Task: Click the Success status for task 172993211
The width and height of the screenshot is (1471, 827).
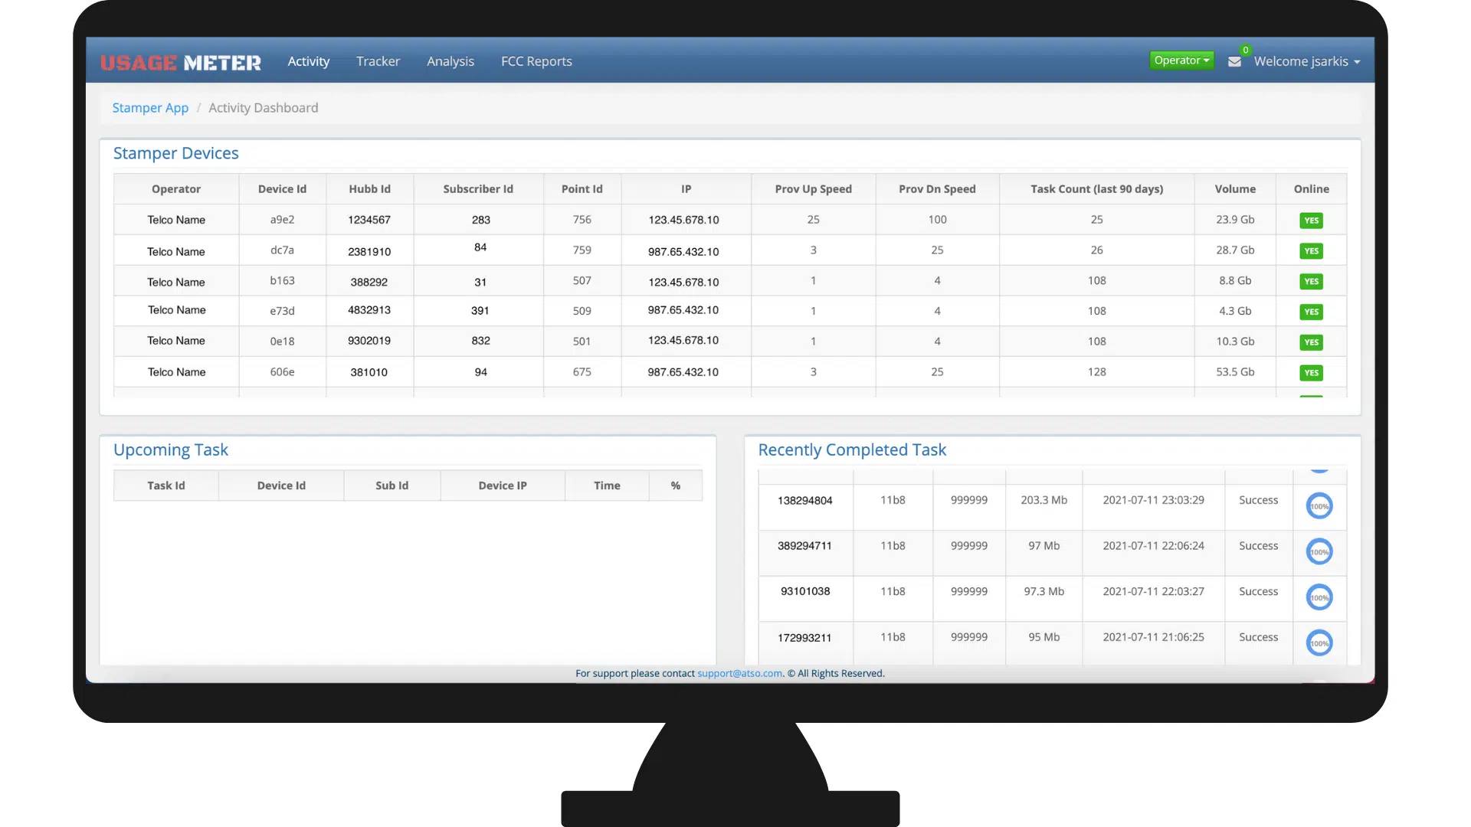Action: [1258, 637]
